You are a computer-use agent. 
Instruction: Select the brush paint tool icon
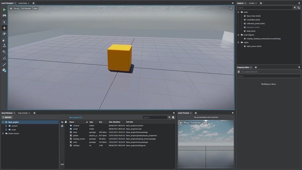(4, 64)
